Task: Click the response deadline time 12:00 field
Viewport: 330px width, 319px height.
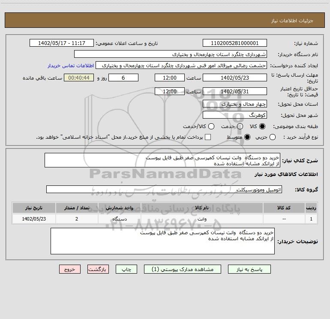Action: 170,78
